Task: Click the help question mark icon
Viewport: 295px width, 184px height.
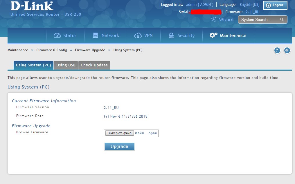Action: [277, 51]
